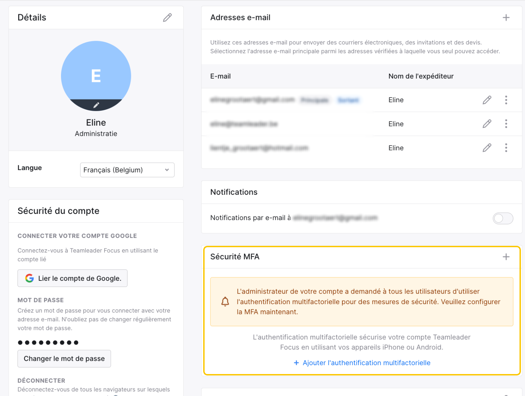Open more options for second e-mail row
The image size is (525, 396).
click(506, 124)
